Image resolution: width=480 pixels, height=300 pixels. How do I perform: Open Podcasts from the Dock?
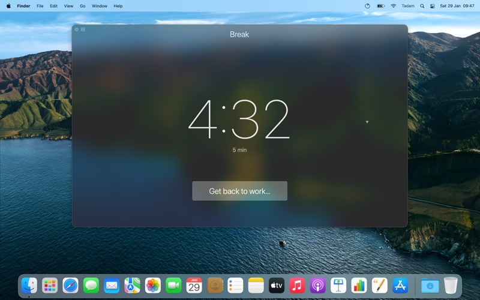(x=318, y=286)
